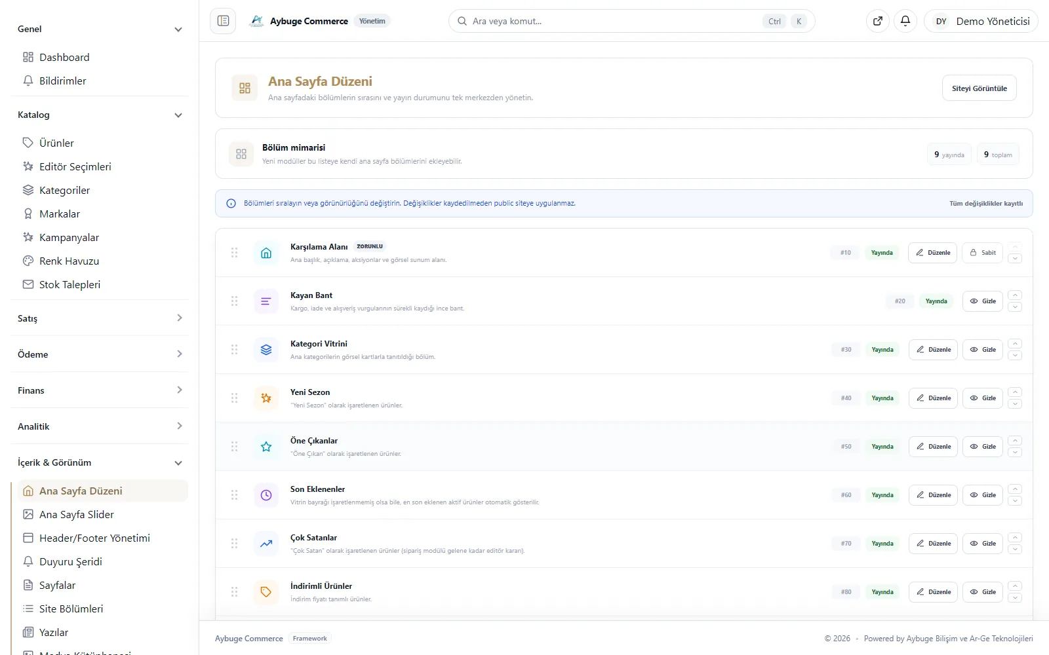Open Renk Havuzu color palette page
The height and width of the screenshot is (655, 1049).
coord(102,261)
